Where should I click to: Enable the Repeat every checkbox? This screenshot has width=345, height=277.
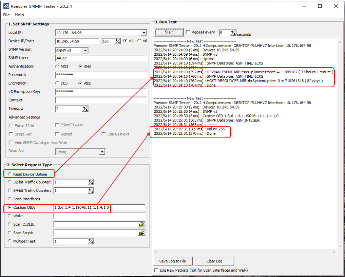coord(188,32)
